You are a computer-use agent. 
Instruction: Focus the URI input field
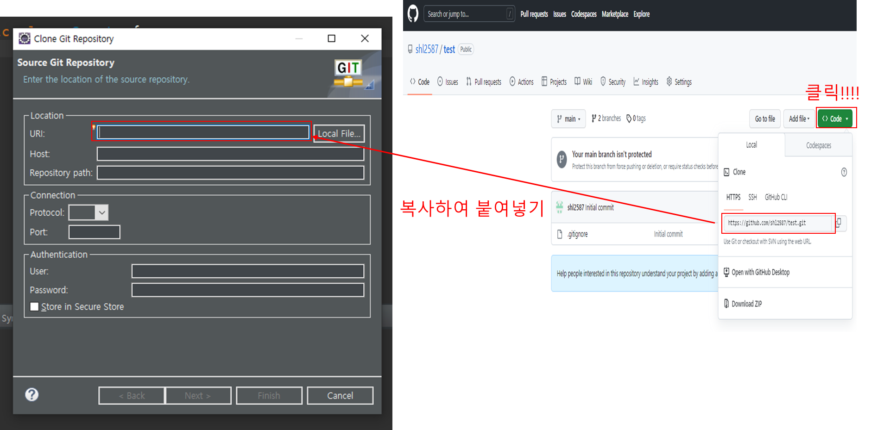click(203, 132)
